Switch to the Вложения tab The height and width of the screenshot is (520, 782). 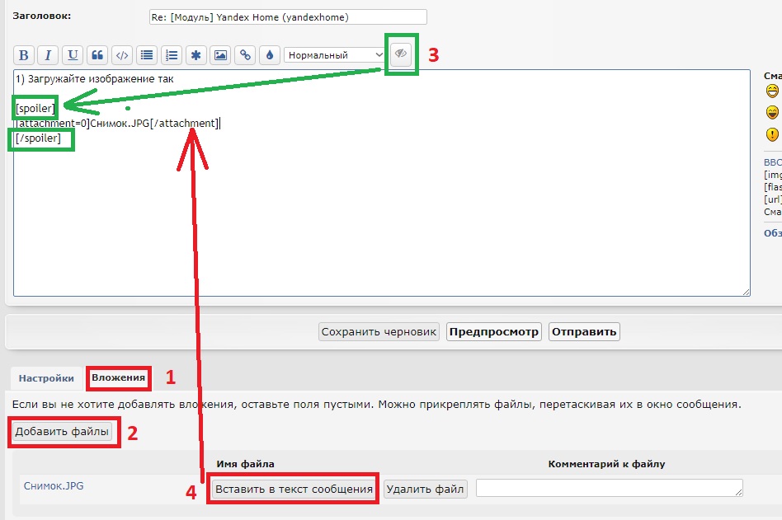[x=120, y=379]
